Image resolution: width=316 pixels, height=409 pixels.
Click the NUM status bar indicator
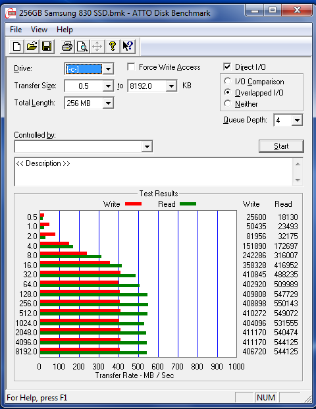[x=266, y=398]
